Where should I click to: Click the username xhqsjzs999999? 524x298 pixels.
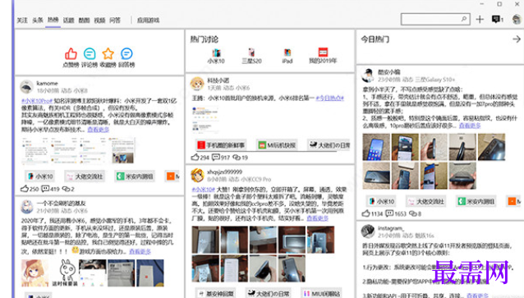coord(224,172)
